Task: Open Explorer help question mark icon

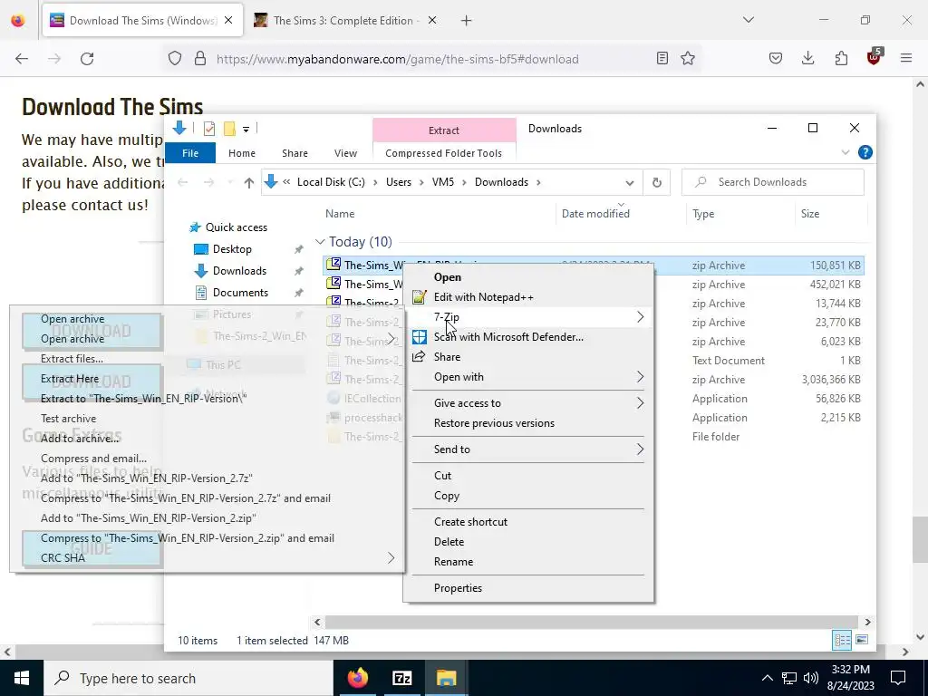Action: (x=865, y=152)
